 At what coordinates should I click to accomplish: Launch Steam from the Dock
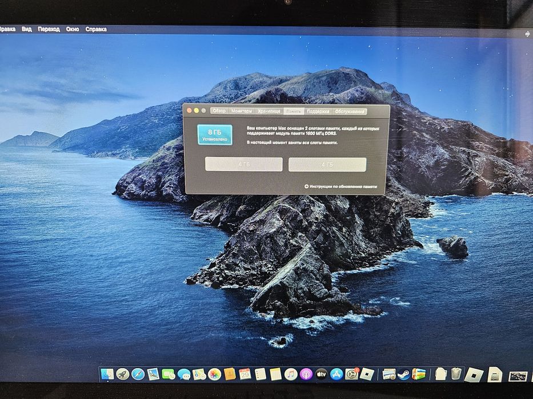404,374
